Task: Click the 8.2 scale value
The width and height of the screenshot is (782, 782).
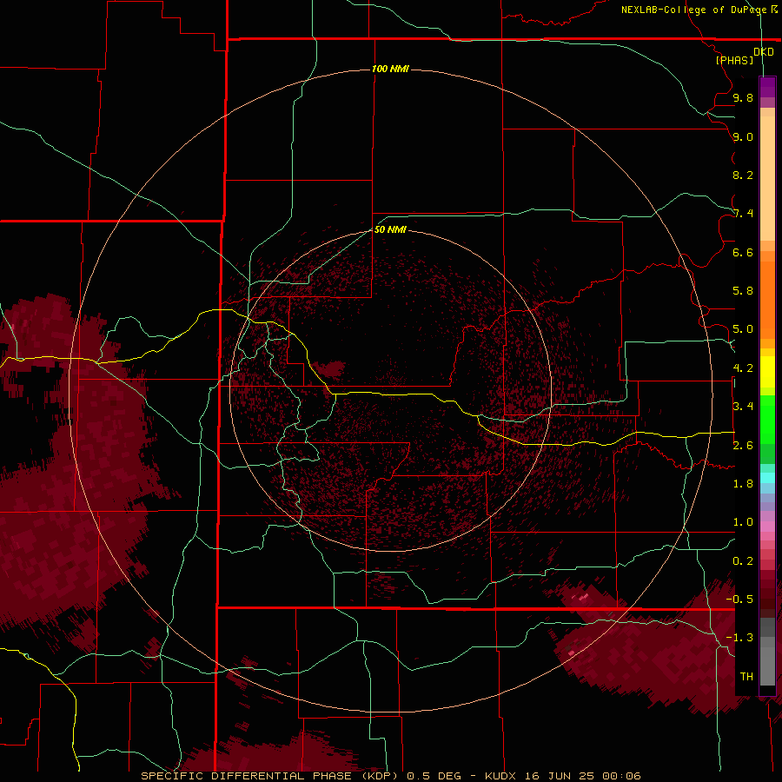Action: pos(743,175)
